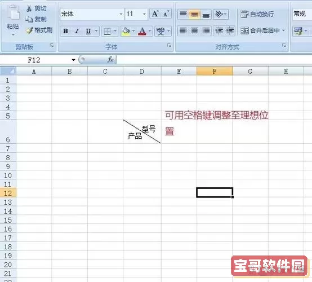Screen dimensions: 312x282
Task: Click Merge and Center (合并后居中)
Action: click(260, 30)
